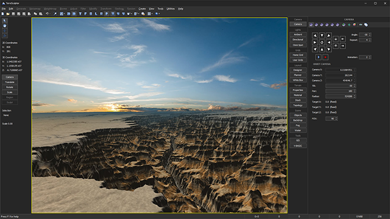Click the first purple camera preset icon

point(311,25)
